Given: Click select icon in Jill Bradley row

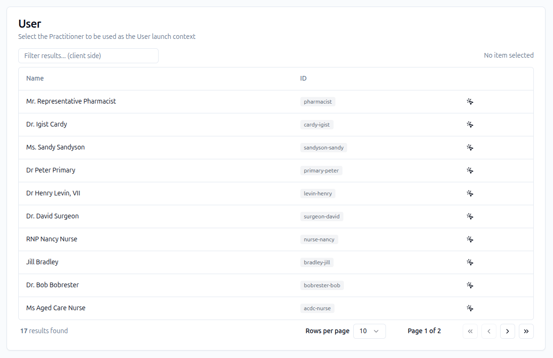Looking at the screenshot, I should pyautogui.click(x=470, y=262).
